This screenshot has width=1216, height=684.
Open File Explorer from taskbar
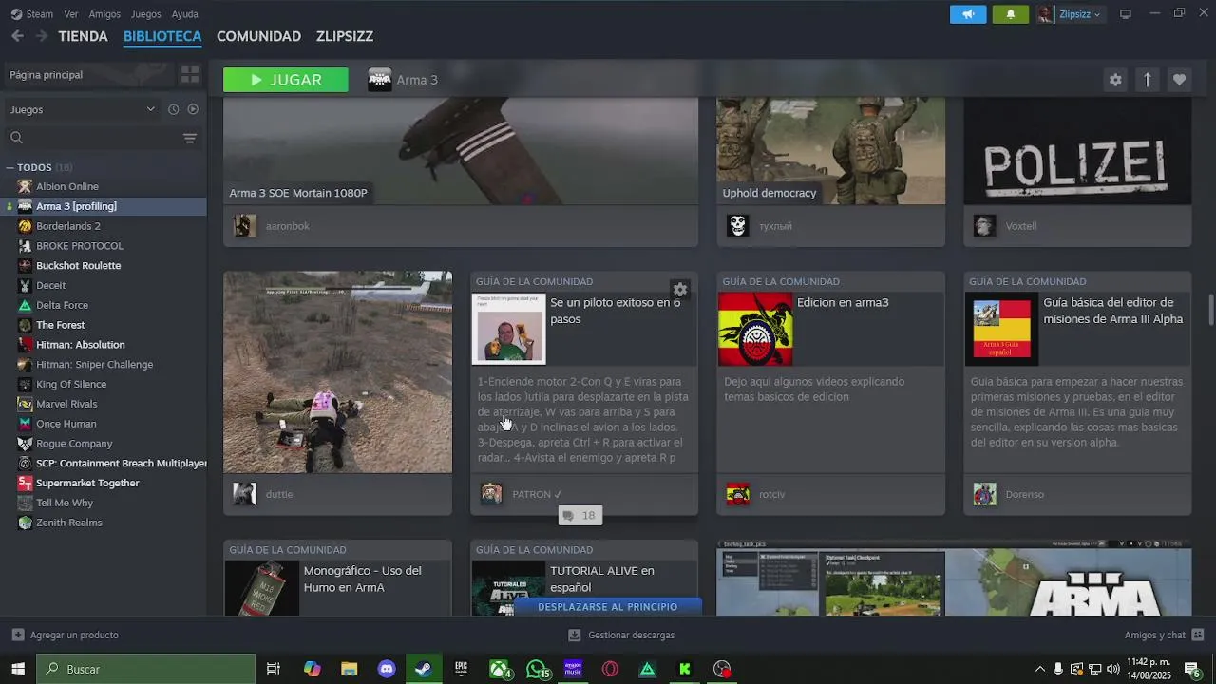click(x=349, y=669)
